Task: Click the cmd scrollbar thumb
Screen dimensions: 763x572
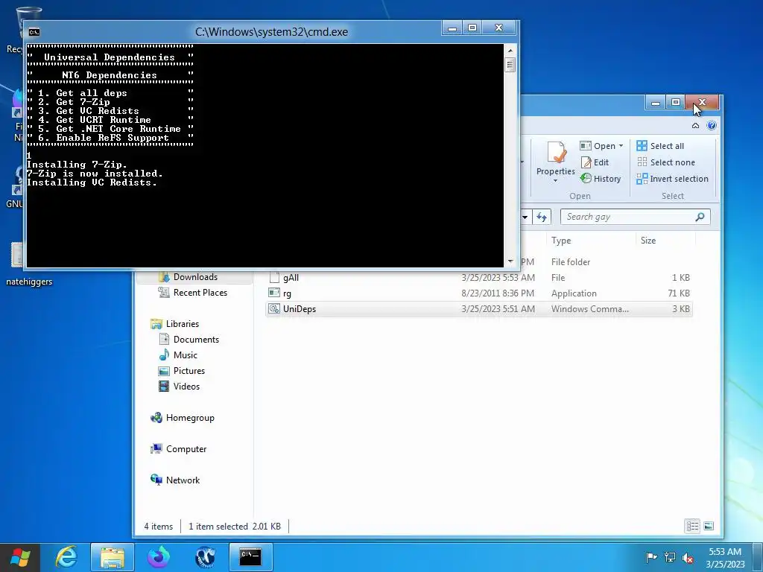Action: tap(510, 64)
